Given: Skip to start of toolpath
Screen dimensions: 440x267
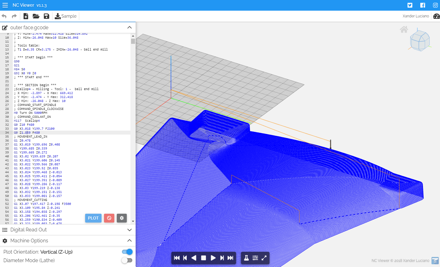Looking at the screenshot, I should pos(177,258).
